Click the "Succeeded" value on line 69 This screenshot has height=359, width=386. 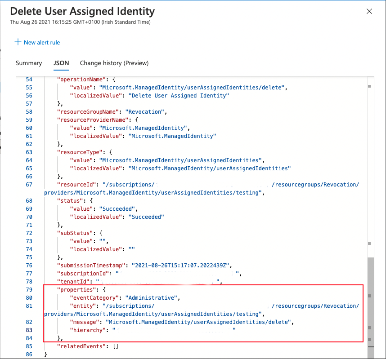tap(117, 209)
